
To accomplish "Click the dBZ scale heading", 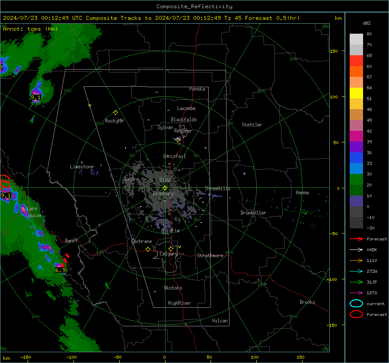I will pyautogui.click(x=367, y=23).
